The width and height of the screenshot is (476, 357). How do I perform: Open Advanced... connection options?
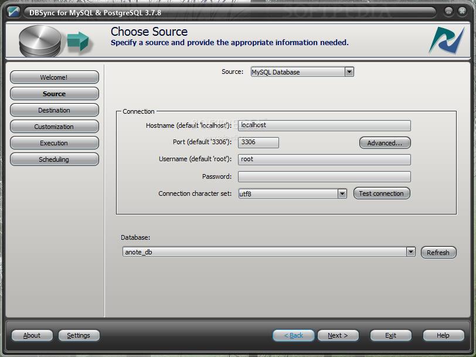tap(385, 143)
